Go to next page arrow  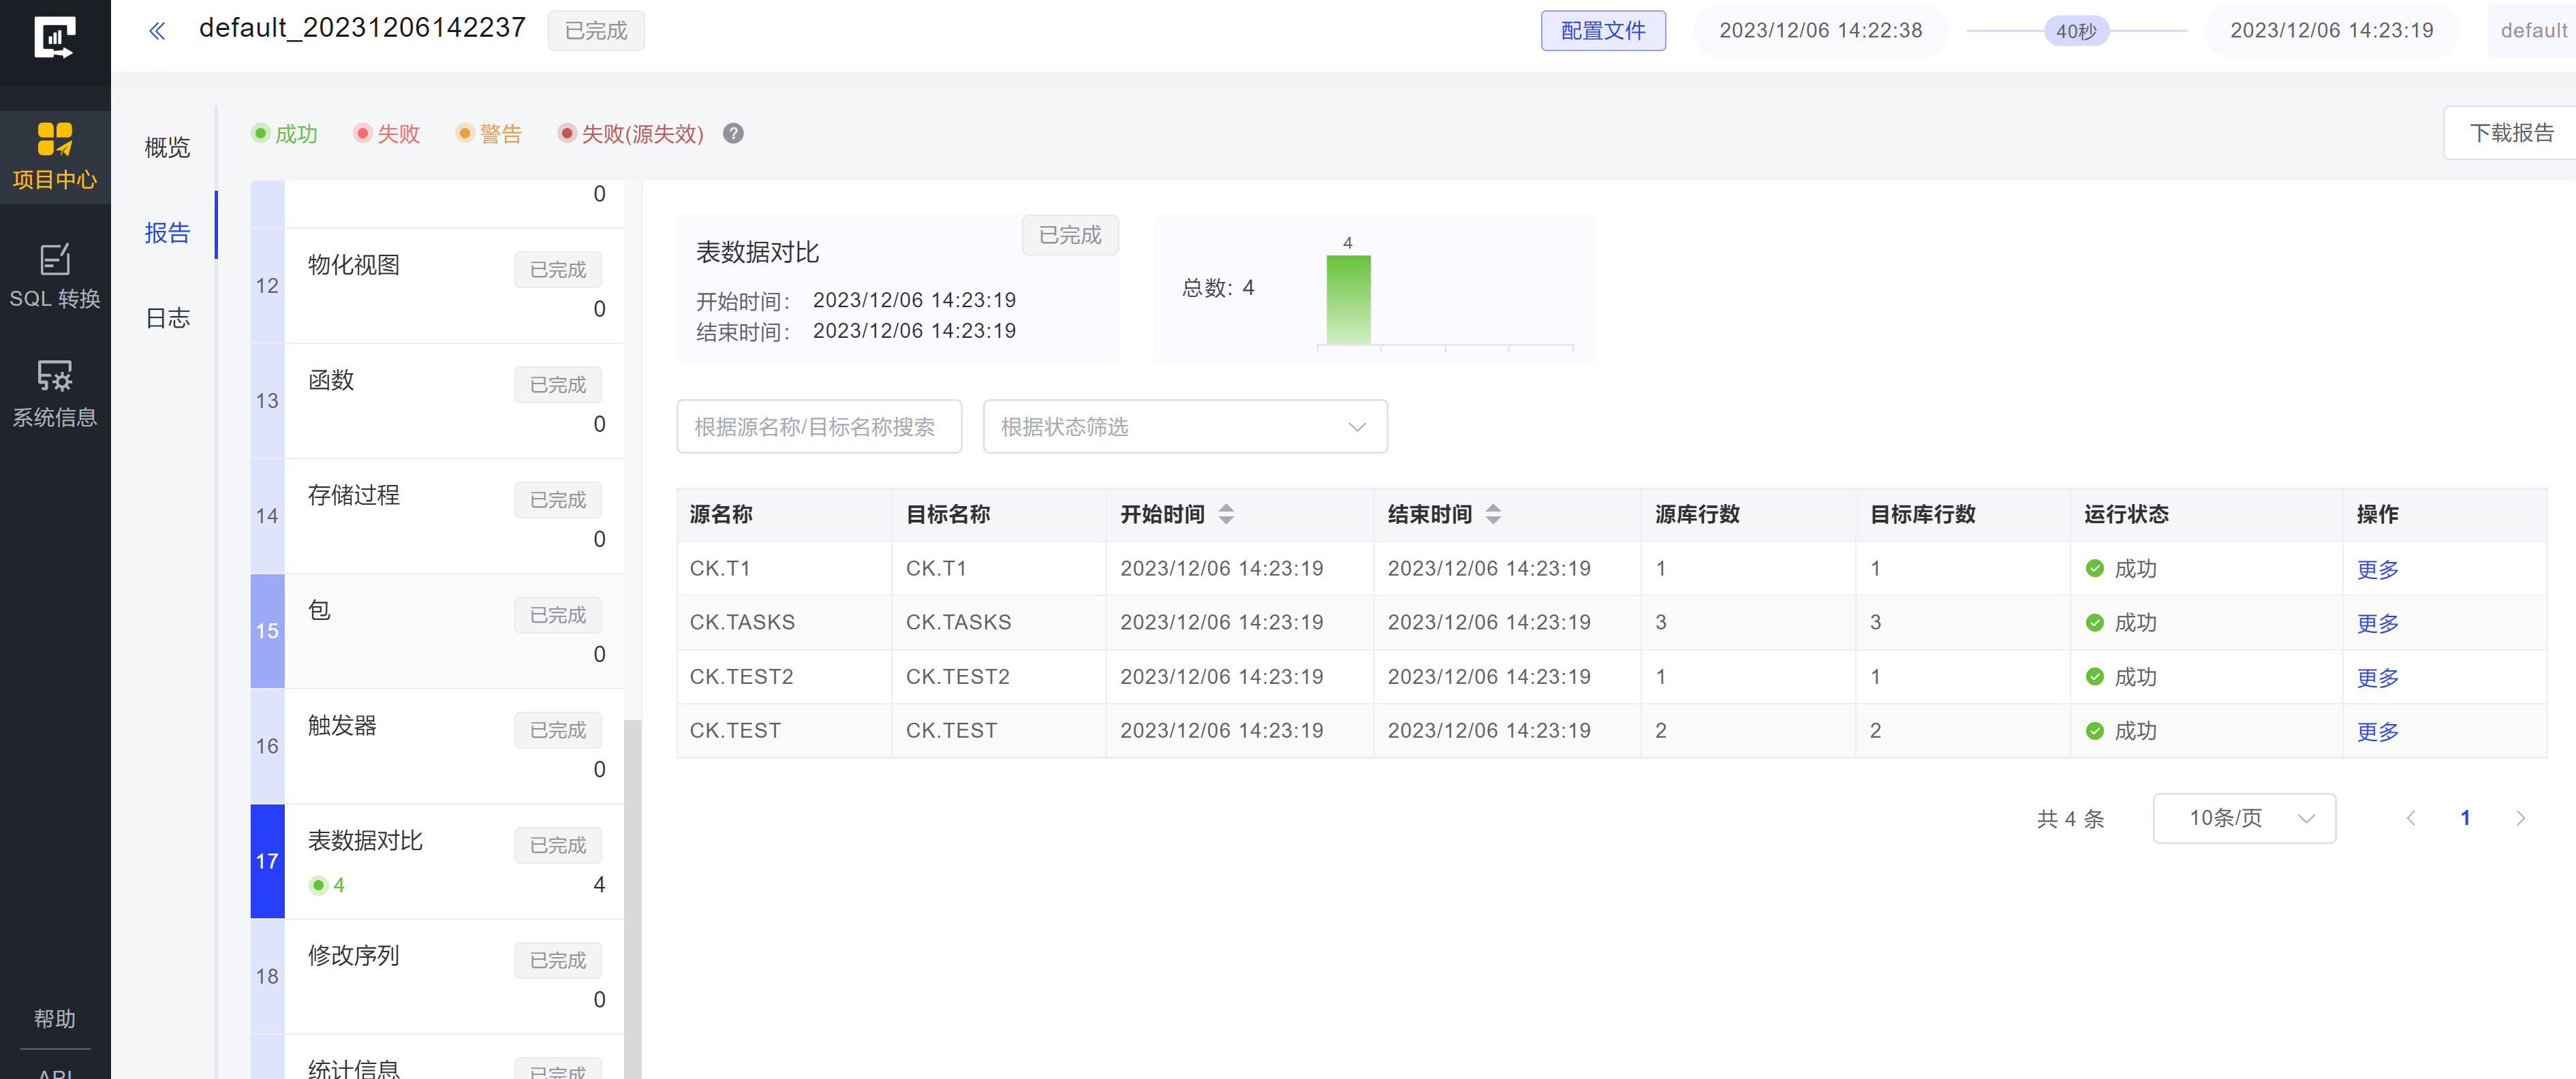coord(2520,818)
